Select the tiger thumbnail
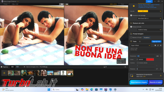The image size is (164, 92). point(11,73)
